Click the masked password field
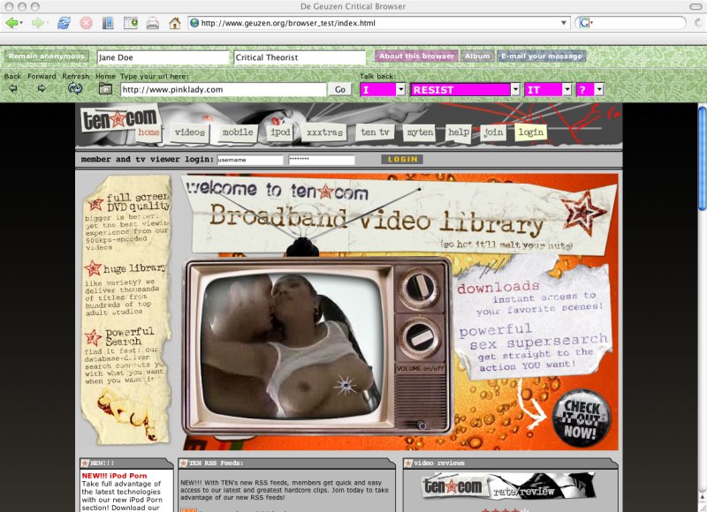 coord(322,160)
